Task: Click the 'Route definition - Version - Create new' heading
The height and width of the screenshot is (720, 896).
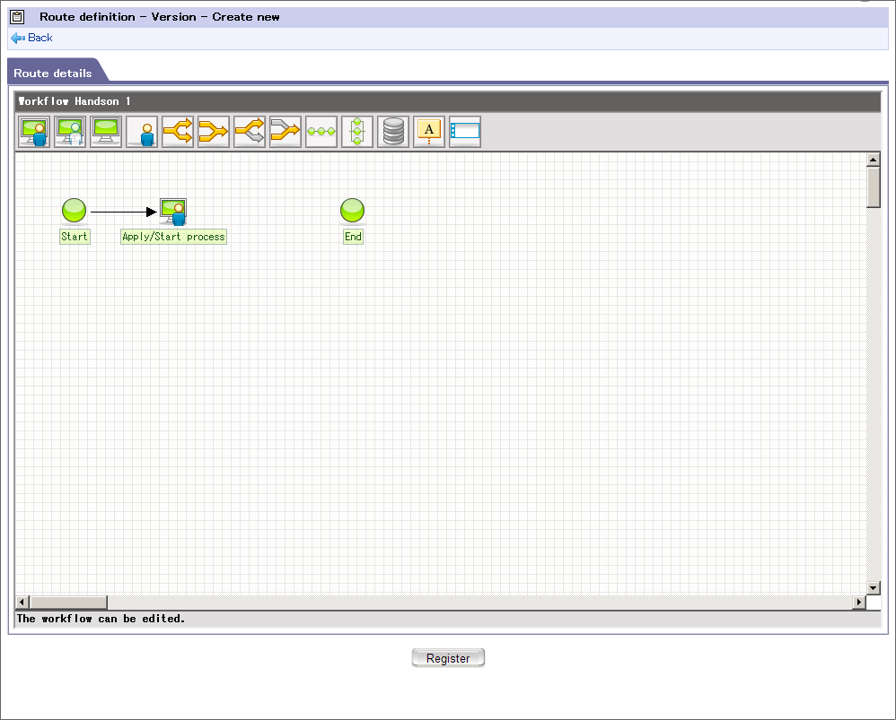Action: [x=160, y=17]
